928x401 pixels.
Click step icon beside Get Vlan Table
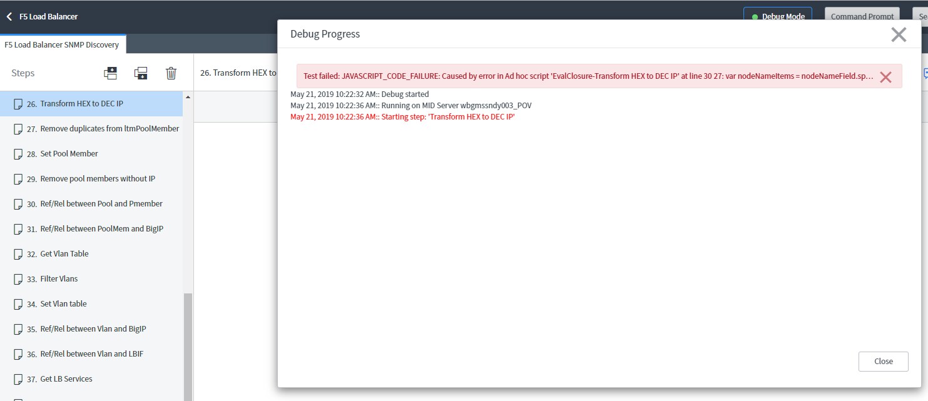click(x=18, y=254)
